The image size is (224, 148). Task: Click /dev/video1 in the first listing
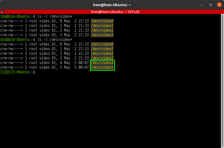(102, 25)
